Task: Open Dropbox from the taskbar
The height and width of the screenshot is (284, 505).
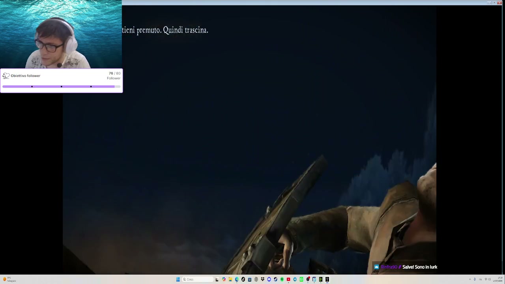Action: pyautogui.click(x=262, y=279)
